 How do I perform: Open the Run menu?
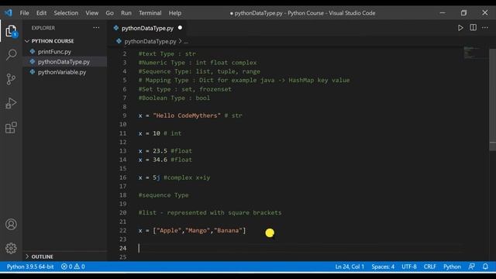tap(126, 13)
